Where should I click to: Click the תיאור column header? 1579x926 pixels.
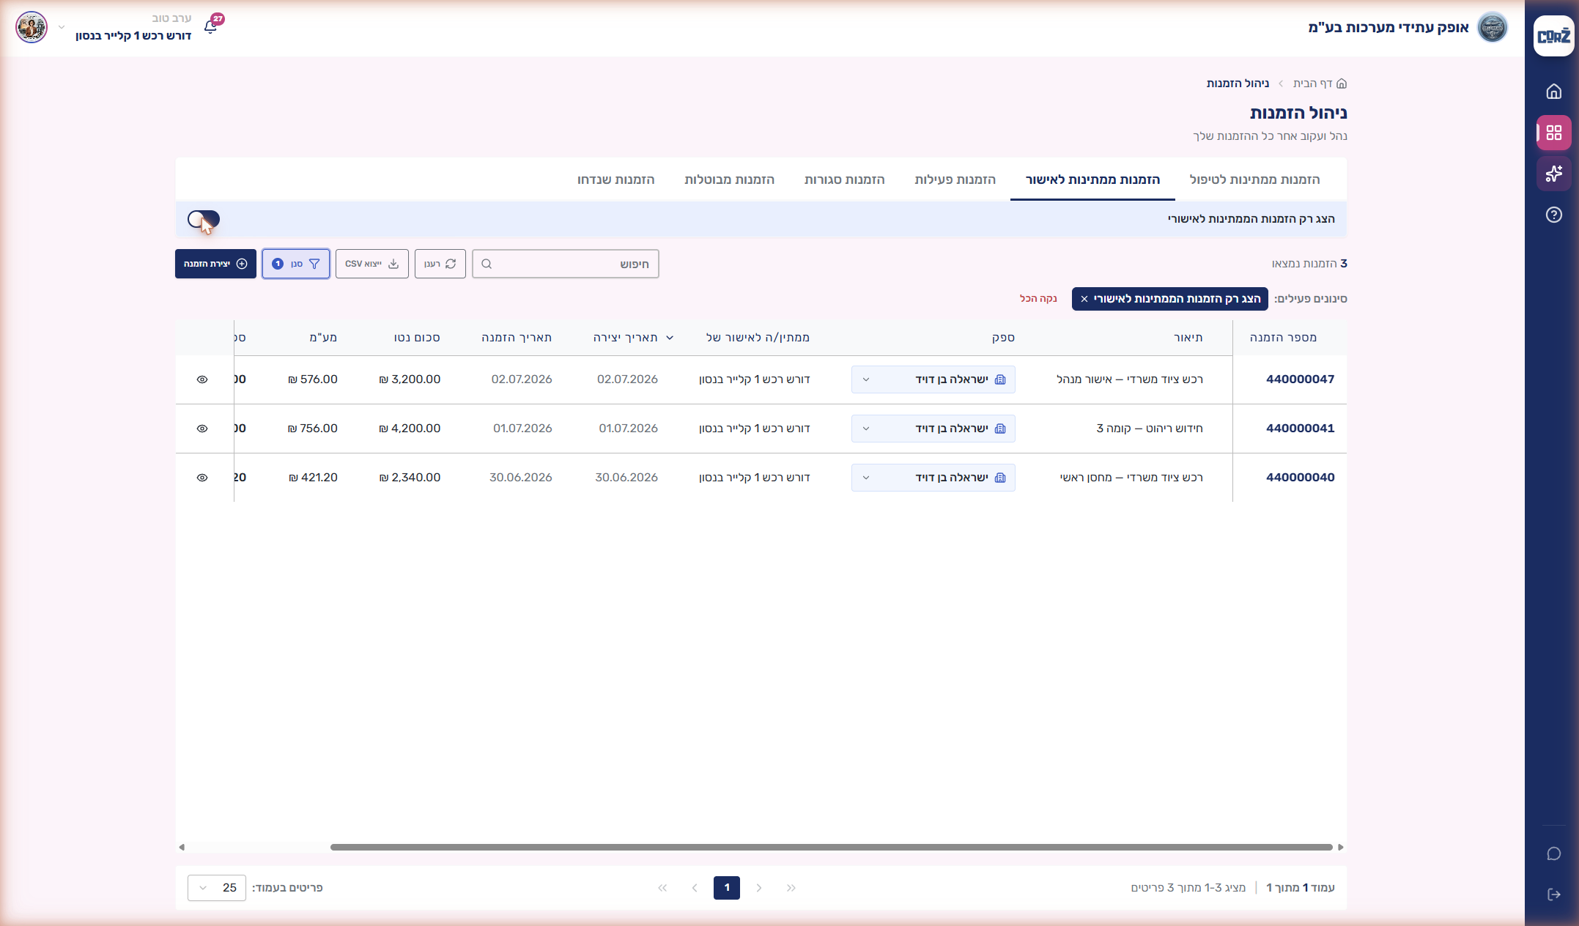[1188, 338]
